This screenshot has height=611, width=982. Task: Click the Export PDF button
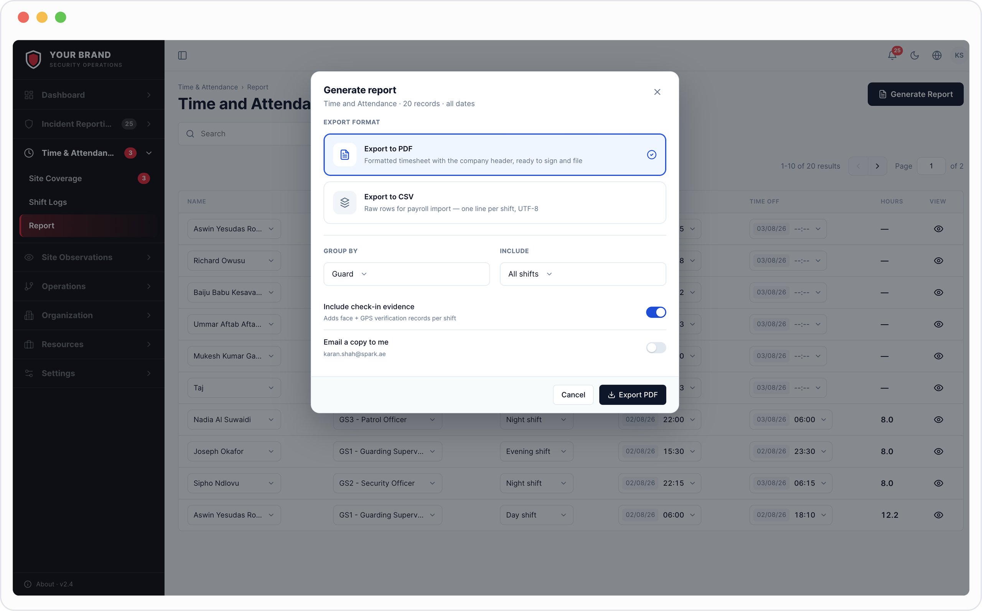pos(632,394)
